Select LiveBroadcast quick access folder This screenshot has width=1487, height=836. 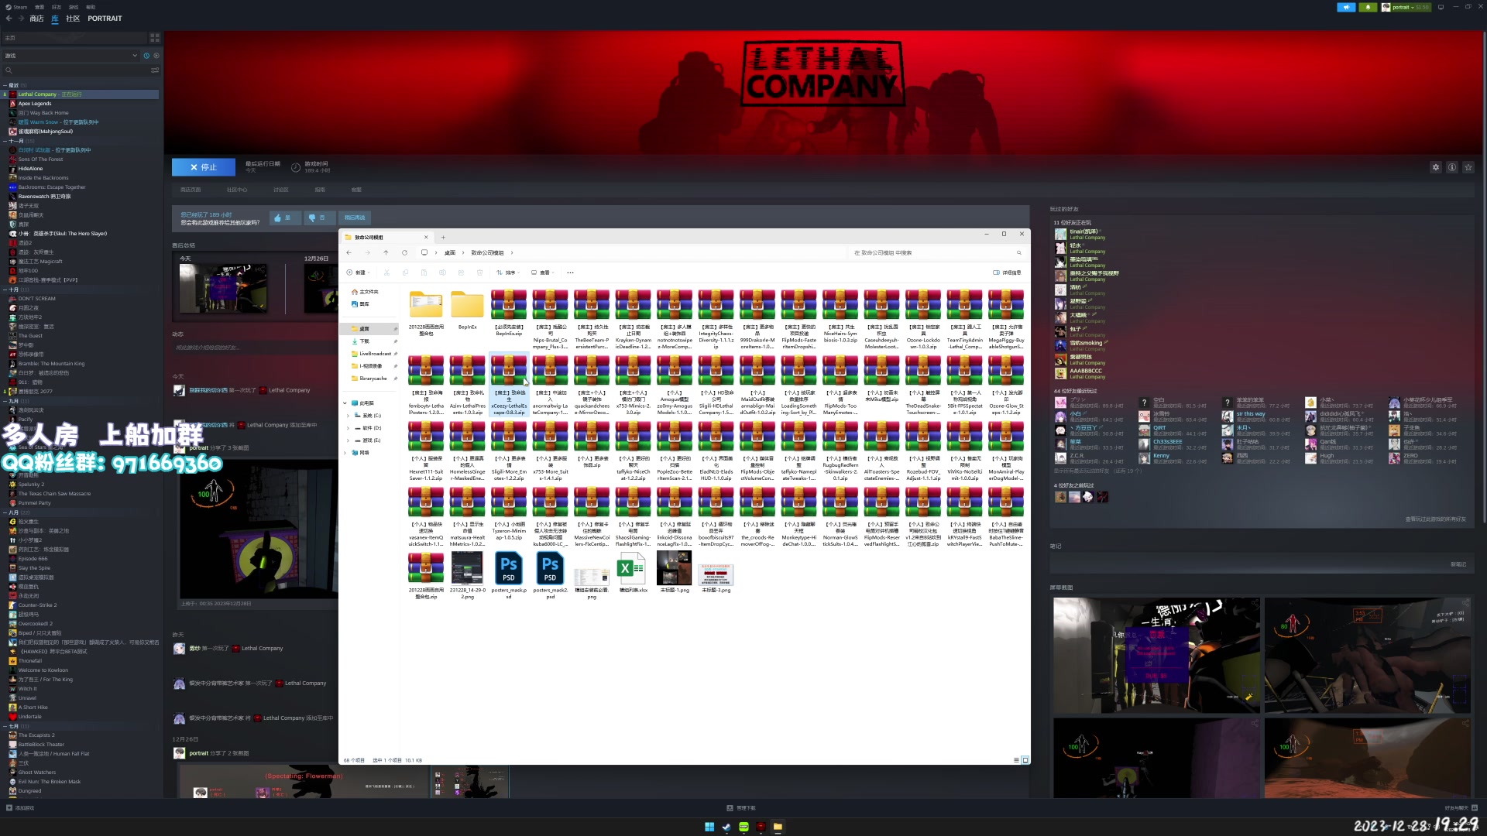(x=375, y=354)
